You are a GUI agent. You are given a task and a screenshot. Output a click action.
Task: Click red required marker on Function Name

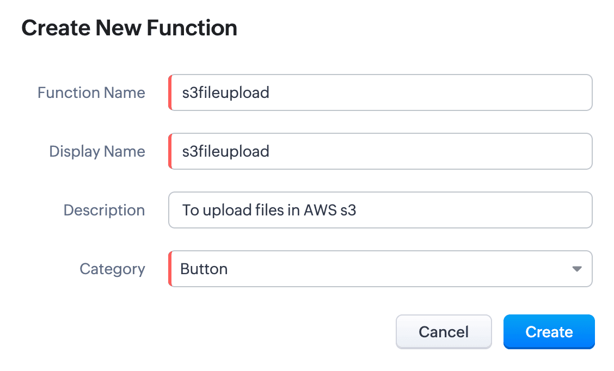pos(170,92)
